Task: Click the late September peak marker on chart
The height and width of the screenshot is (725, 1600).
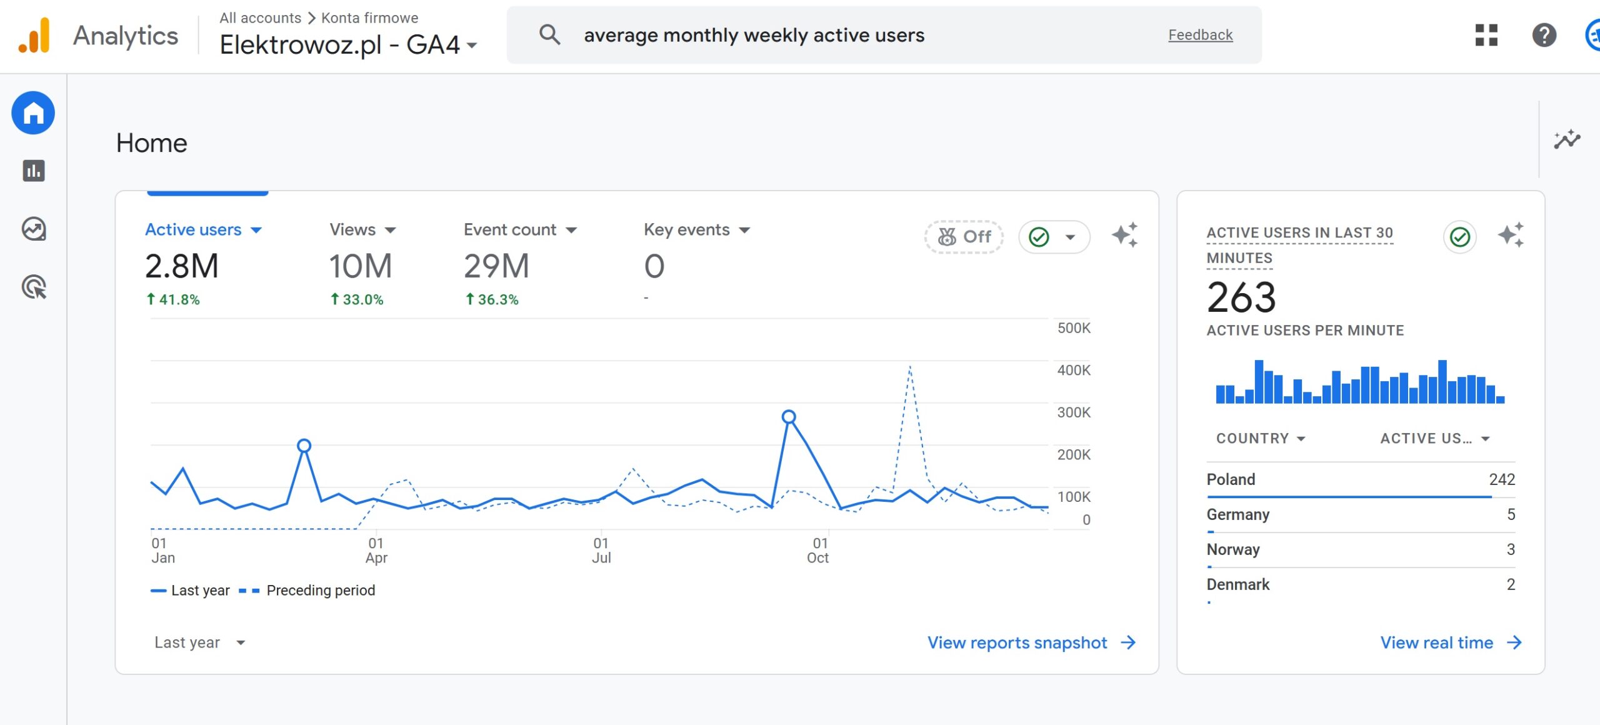Action: [x=789, y=417]
